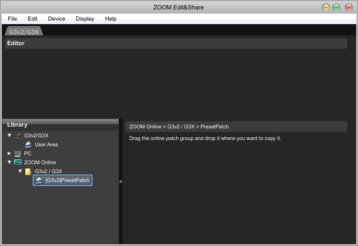Select the ZOOM Online library entry
358x246 pixels.
click(x=40, y=162)
